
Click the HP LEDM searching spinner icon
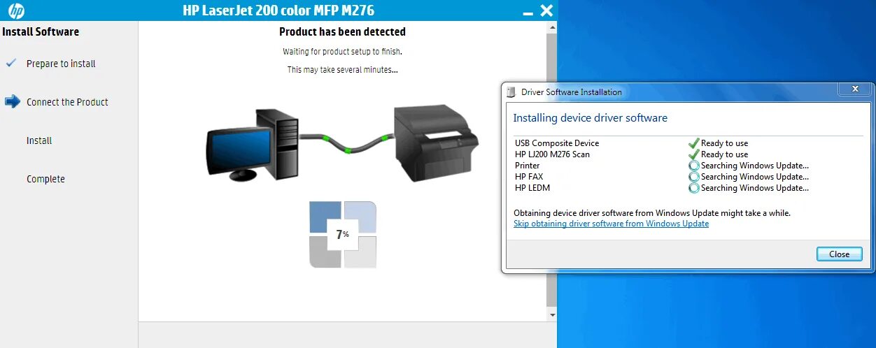point(693,188)
